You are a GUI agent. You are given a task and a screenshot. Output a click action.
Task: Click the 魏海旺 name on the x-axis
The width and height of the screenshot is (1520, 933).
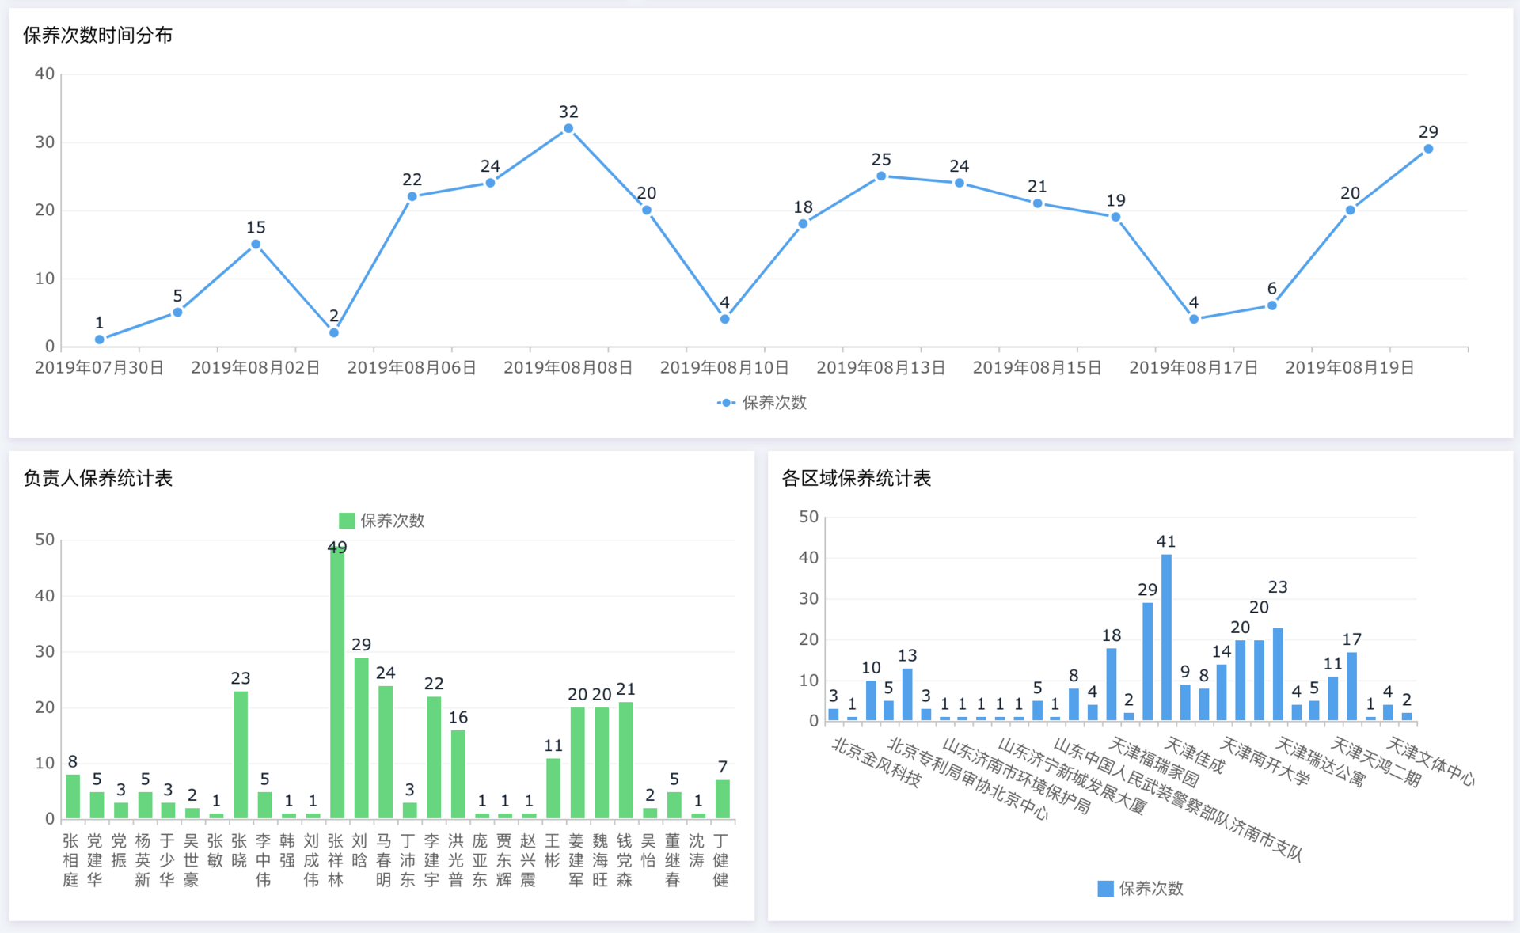[x=600, y=860]
